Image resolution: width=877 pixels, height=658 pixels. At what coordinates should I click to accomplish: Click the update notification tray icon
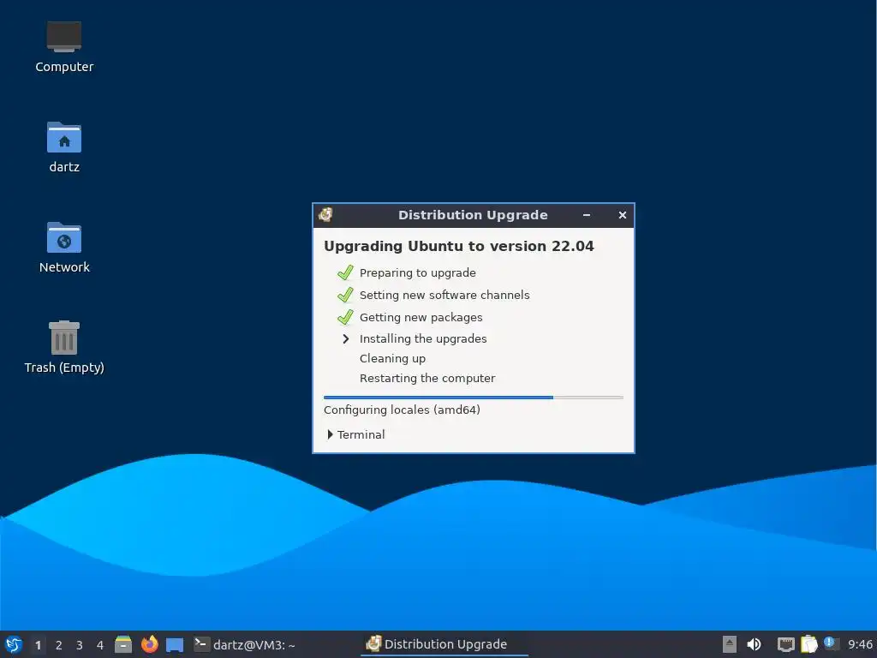(831, 643)
